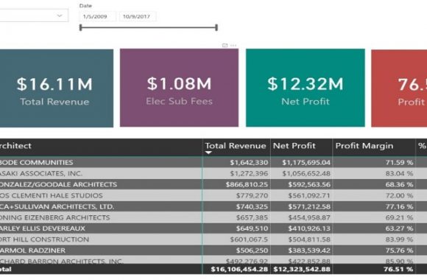Select the Sasaki Associates, Inc. row
Viewport: 427px width, 280px height.
(213, 173)
